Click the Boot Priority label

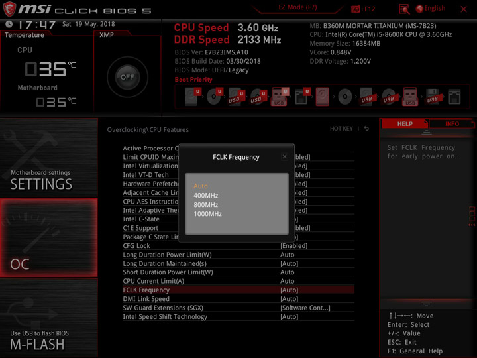[193, 80]
